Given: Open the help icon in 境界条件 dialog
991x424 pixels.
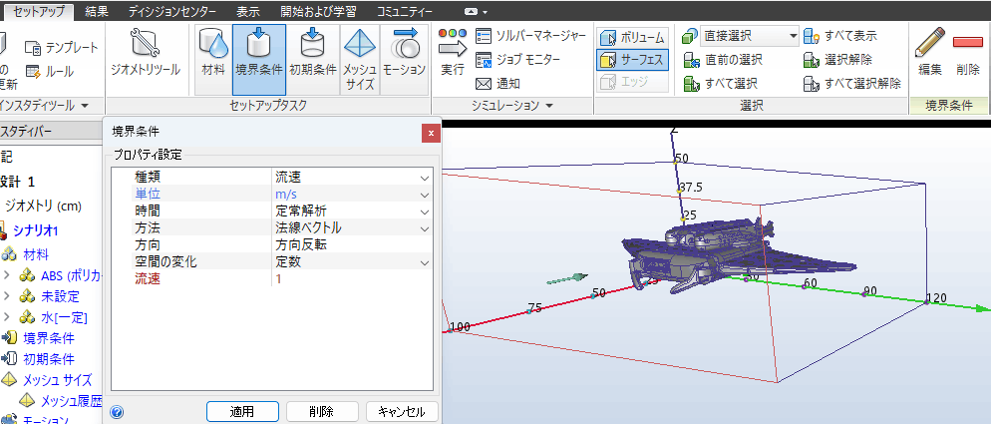Looking at the screenshot, I should pyautogui.click(x=117, y=411).
